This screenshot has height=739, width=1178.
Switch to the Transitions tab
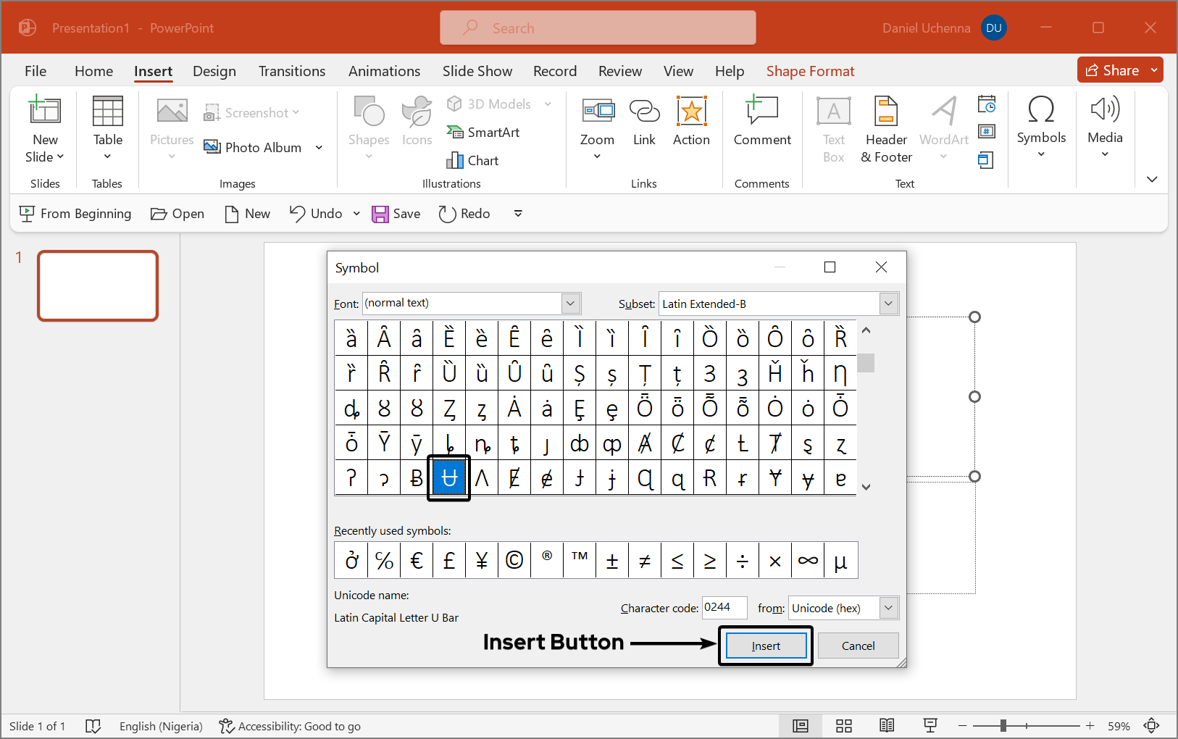coord(292,71)
